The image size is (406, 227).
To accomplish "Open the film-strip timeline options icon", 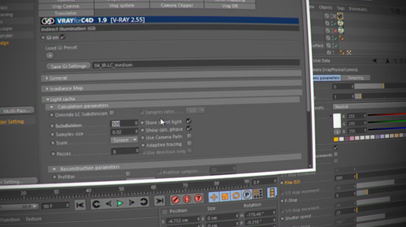I will [272, 193].
